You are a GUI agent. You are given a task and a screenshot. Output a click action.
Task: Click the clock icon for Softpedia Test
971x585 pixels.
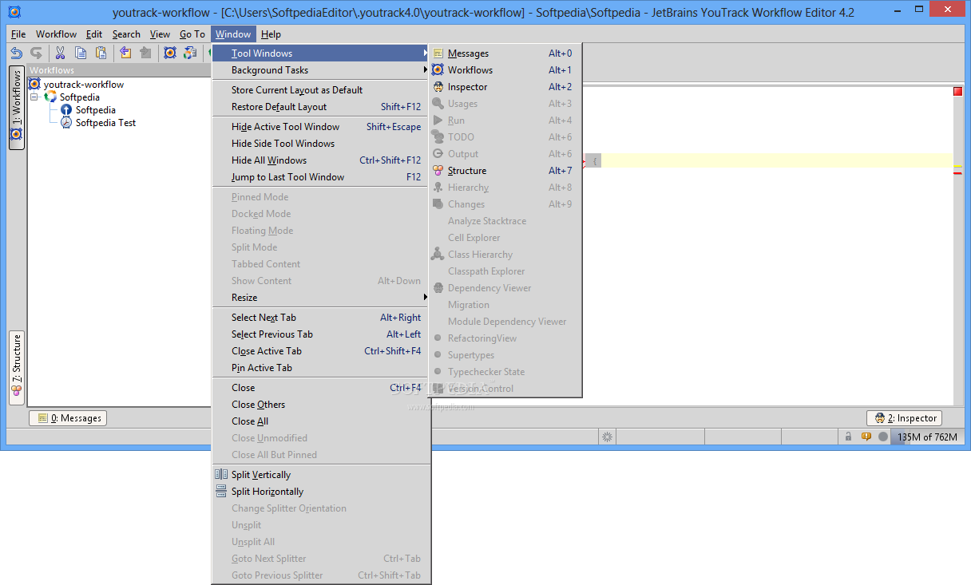pos(66,123)
